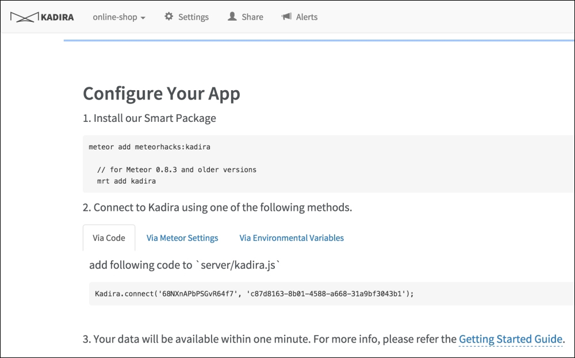Select the Via Code tab
575x358 pixels.
[x=109, y=238]
